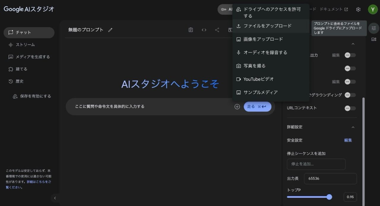Collapse the tools section chevron above 出力

coord(353,44)
